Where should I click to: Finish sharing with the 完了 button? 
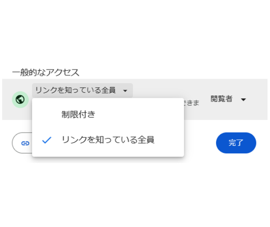point(236,143)
